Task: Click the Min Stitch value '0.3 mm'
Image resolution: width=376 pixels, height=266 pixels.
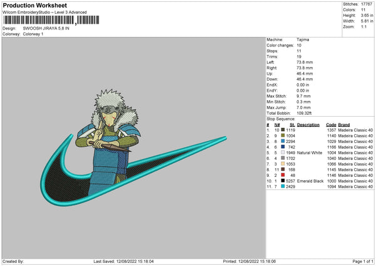Action: click(x=303, y=102)
